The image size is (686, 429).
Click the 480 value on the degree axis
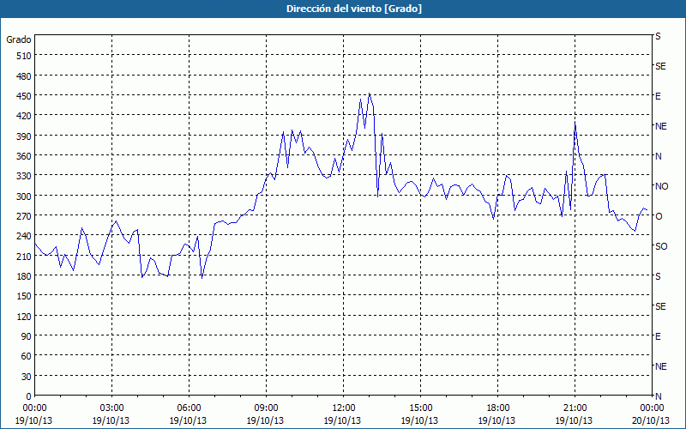tap(25, 76)
